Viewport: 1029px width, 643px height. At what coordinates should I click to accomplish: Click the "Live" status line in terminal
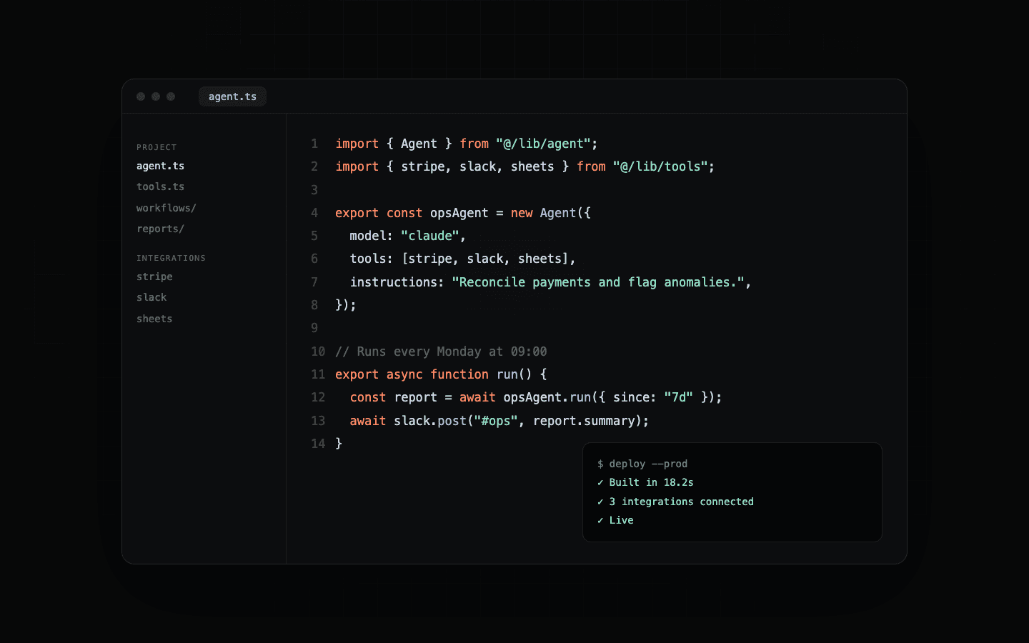point(615,520)
